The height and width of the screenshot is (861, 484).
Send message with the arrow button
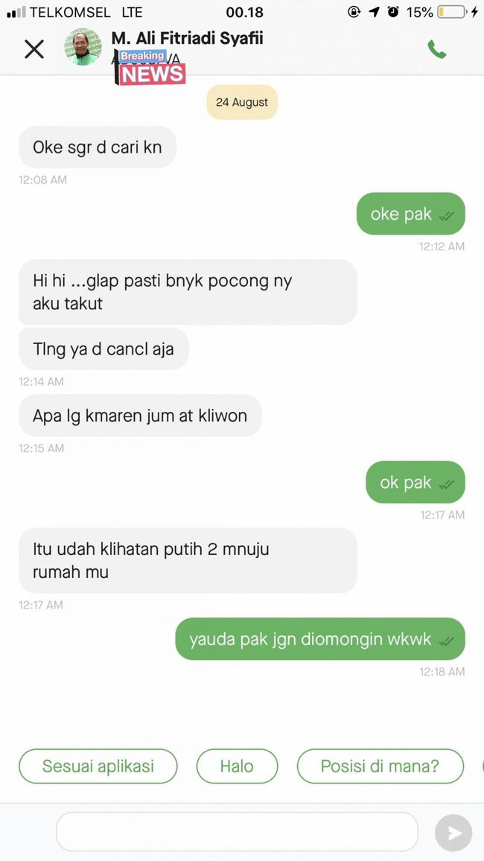pyautogui.click(x=453, y=833)
